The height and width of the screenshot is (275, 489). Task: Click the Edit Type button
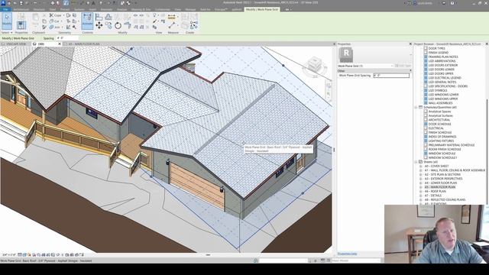coord(403,66)
